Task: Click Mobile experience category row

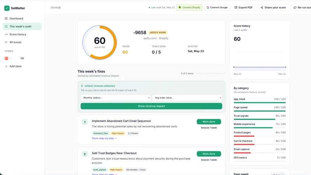Action: [x=260, y=125]
